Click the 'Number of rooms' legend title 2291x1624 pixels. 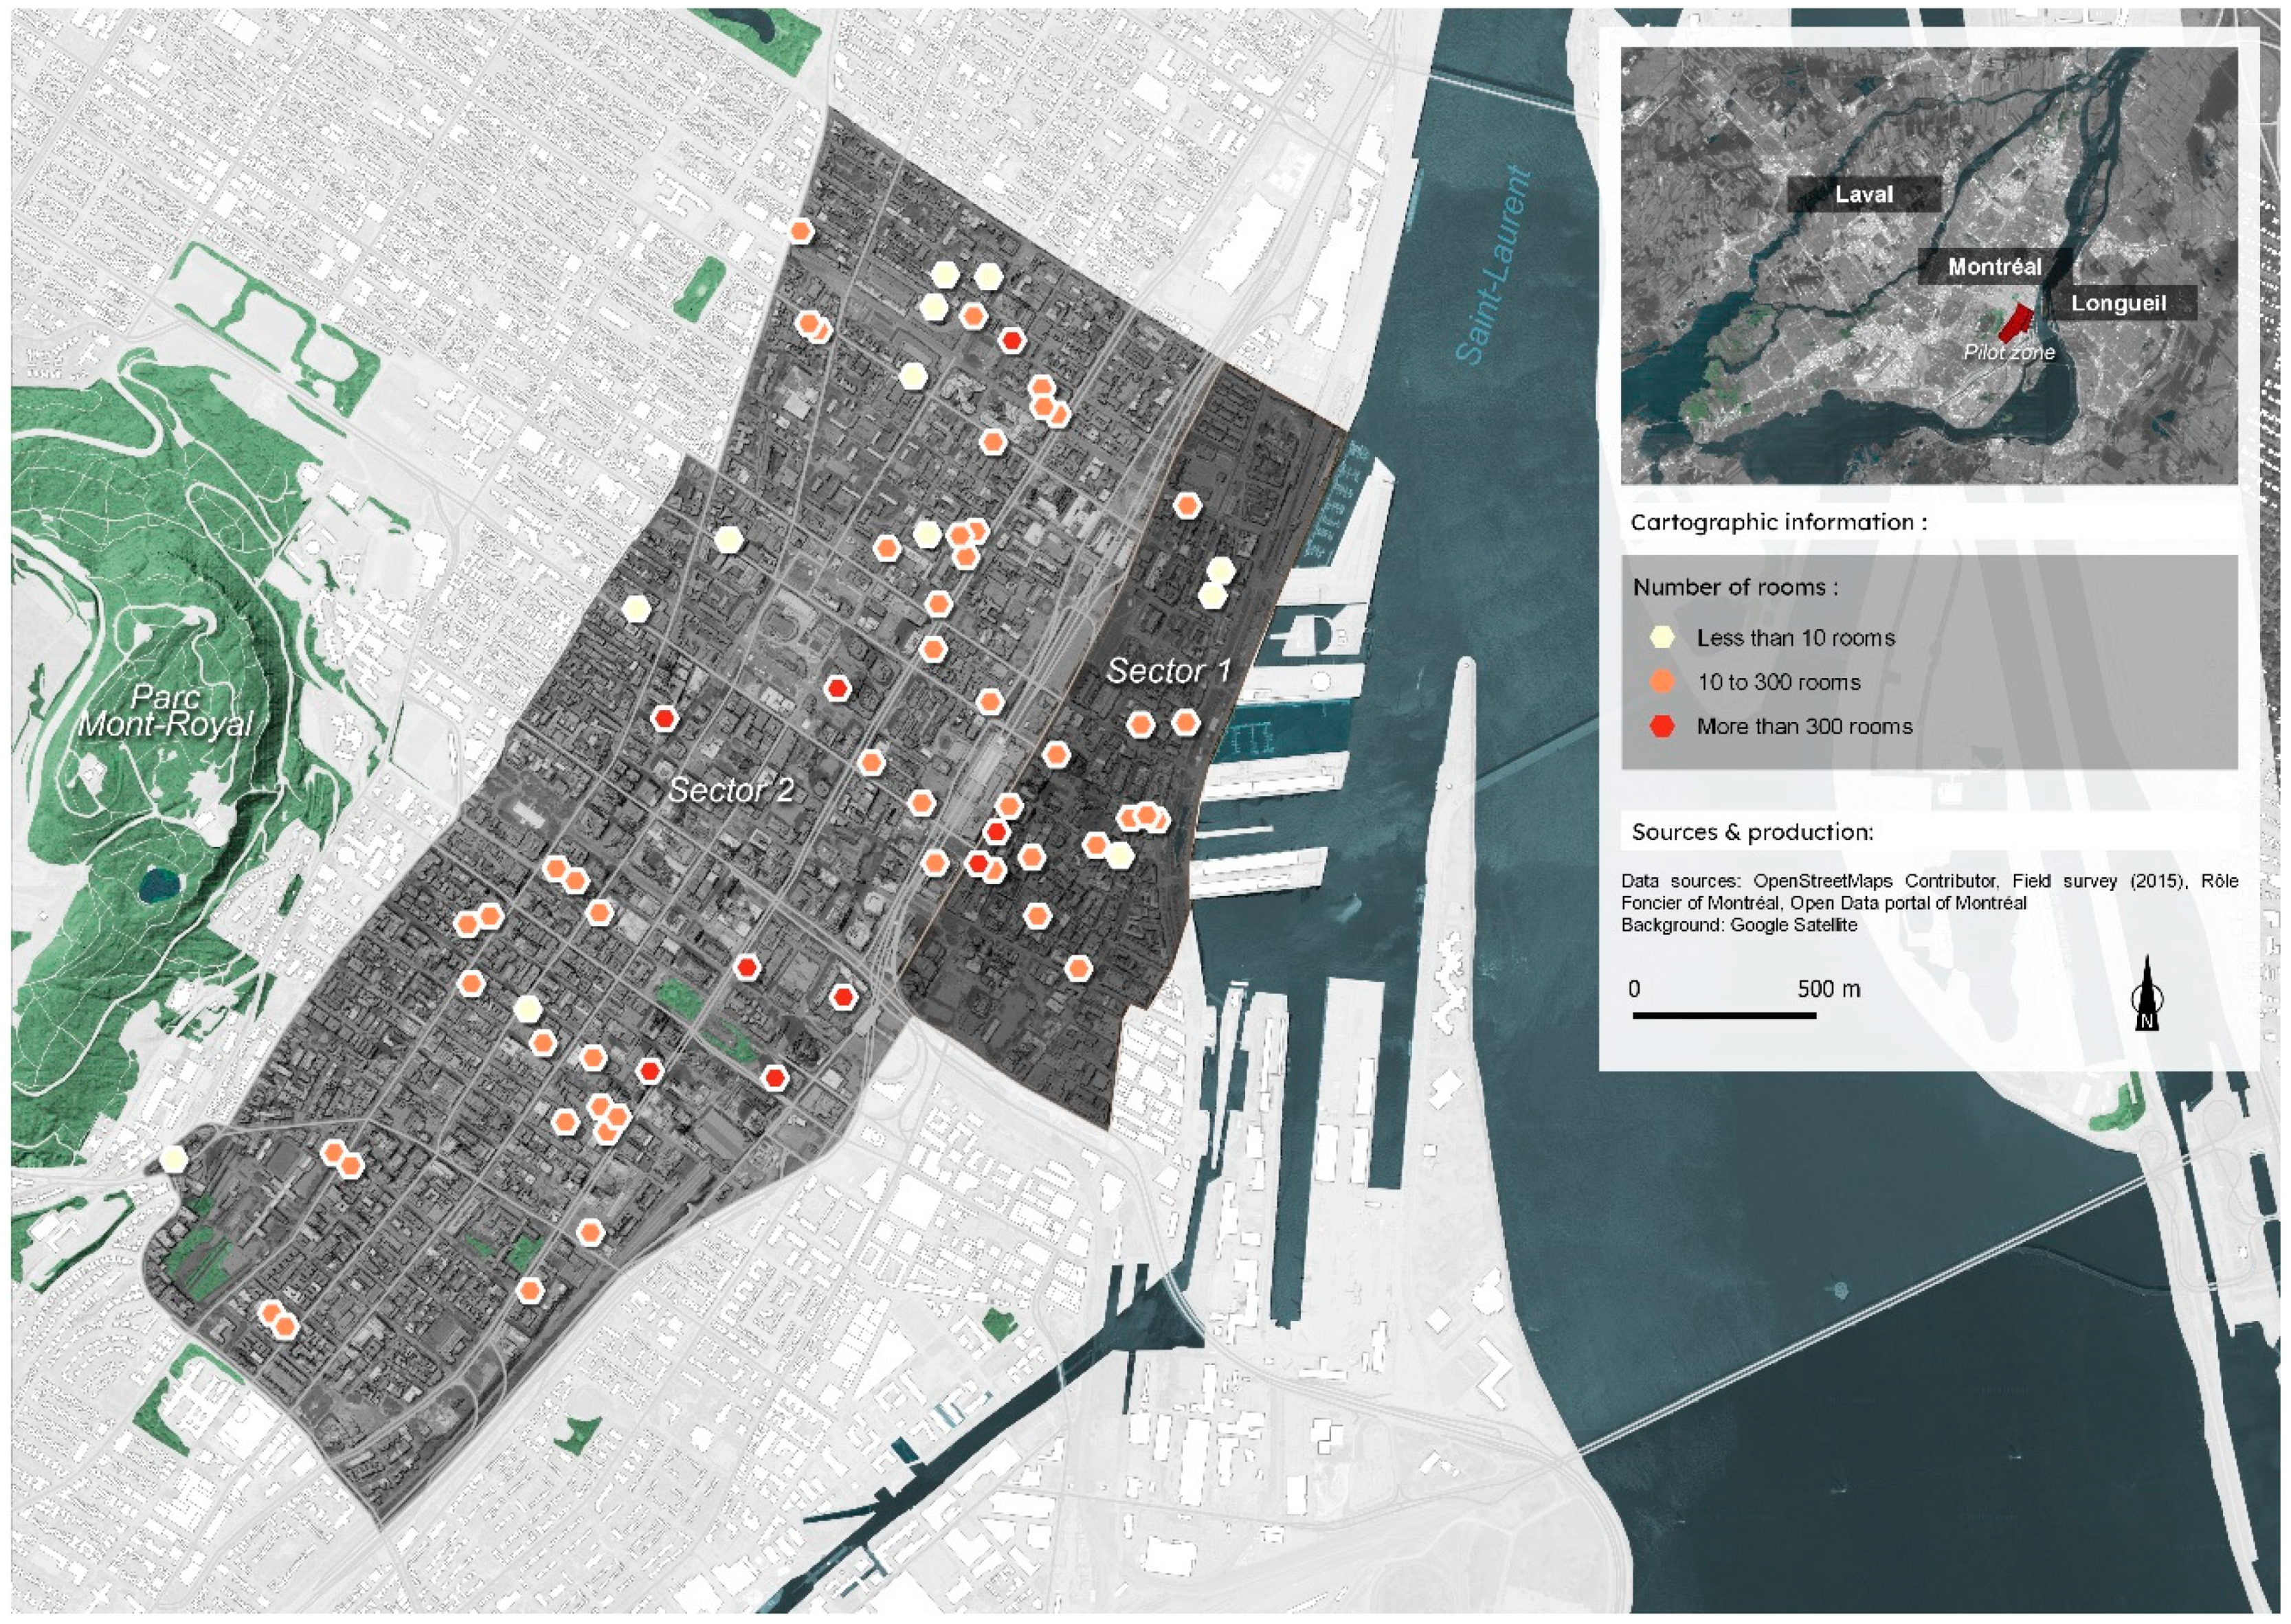pos(1735,587)
